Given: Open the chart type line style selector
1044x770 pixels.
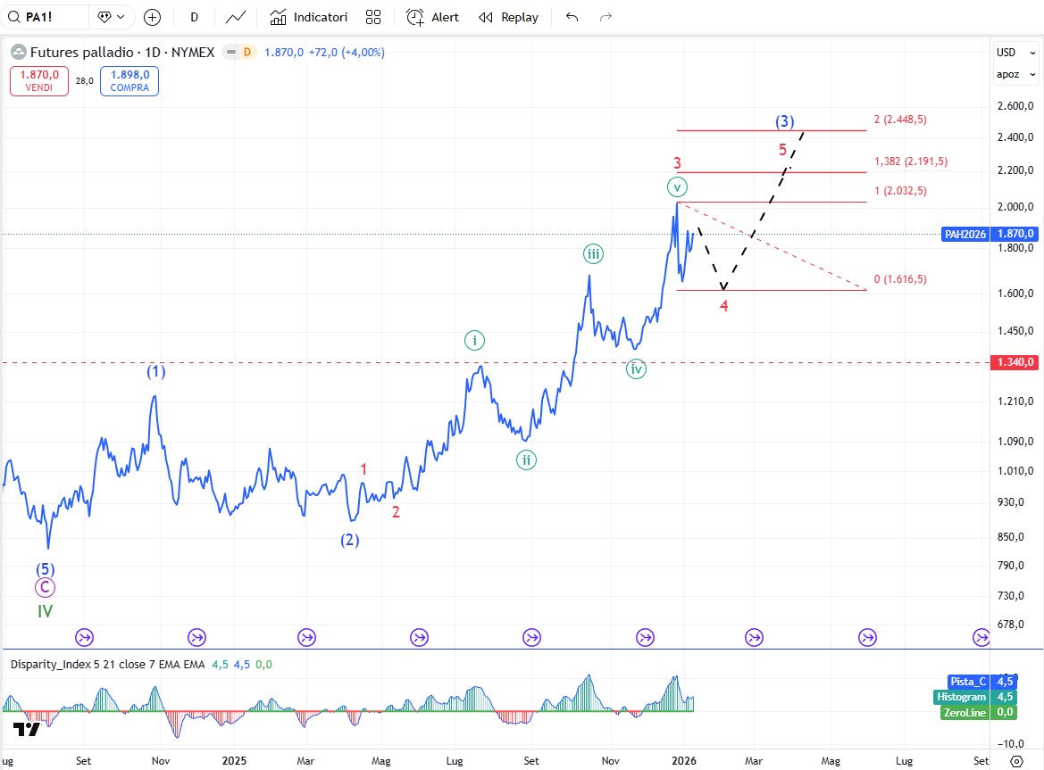Looking at the screenshot, I should pyautogui.click(x=237, y=17).
